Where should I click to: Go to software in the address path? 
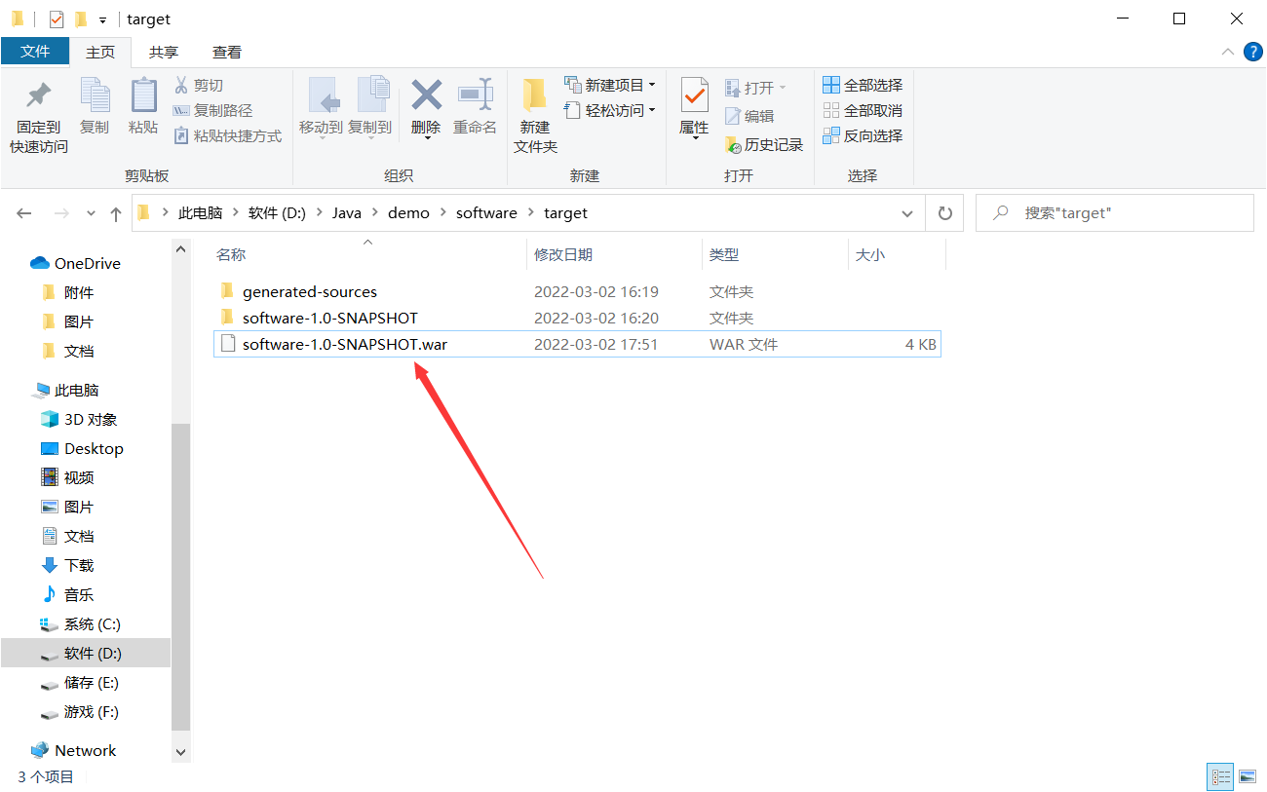click(486, 213)
